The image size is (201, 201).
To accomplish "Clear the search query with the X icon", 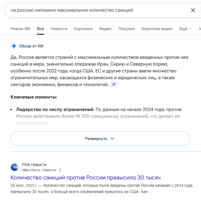I will [x=193, y=10].
